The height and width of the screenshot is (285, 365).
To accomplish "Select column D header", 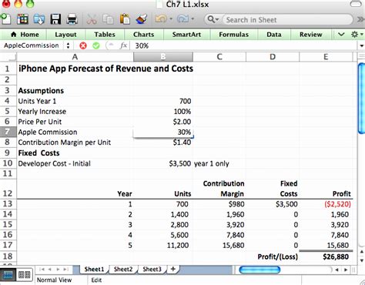I will click(273, 57).
